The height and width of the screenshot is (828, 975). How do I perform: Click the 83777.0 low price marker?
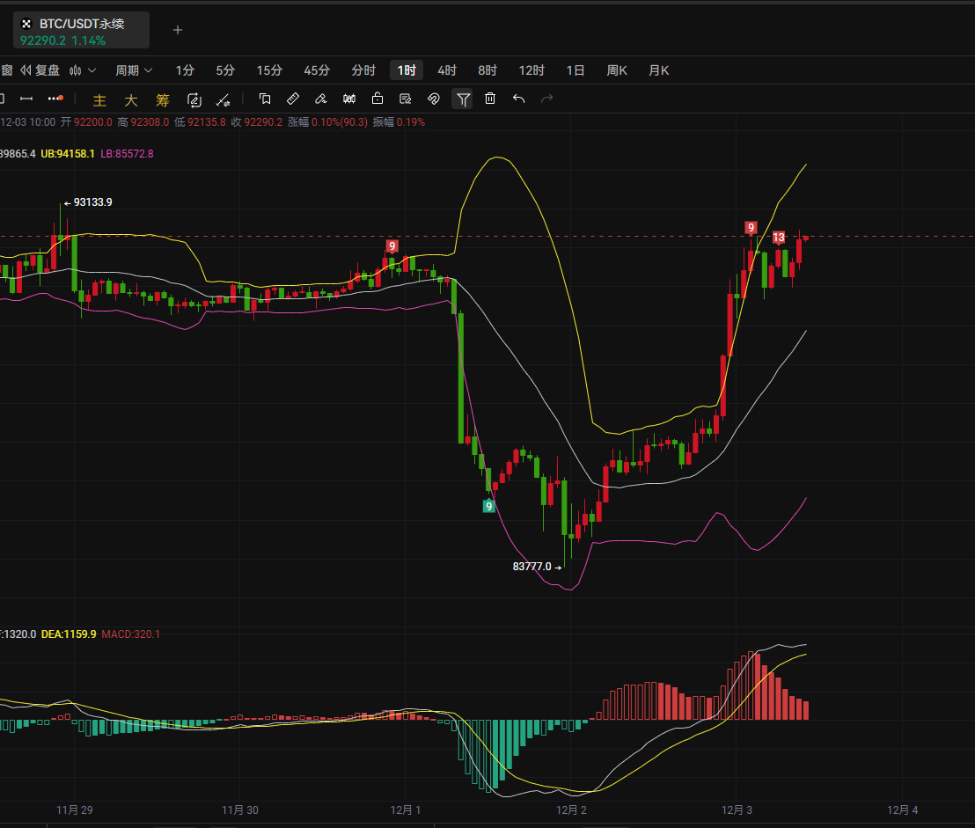pyautogui.click(x=536, y=567)
